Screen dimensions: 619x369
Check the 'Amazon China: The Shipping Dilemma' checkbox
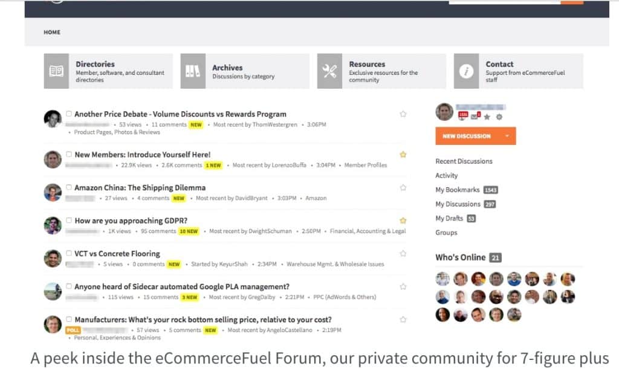click(x=69, y=187)
